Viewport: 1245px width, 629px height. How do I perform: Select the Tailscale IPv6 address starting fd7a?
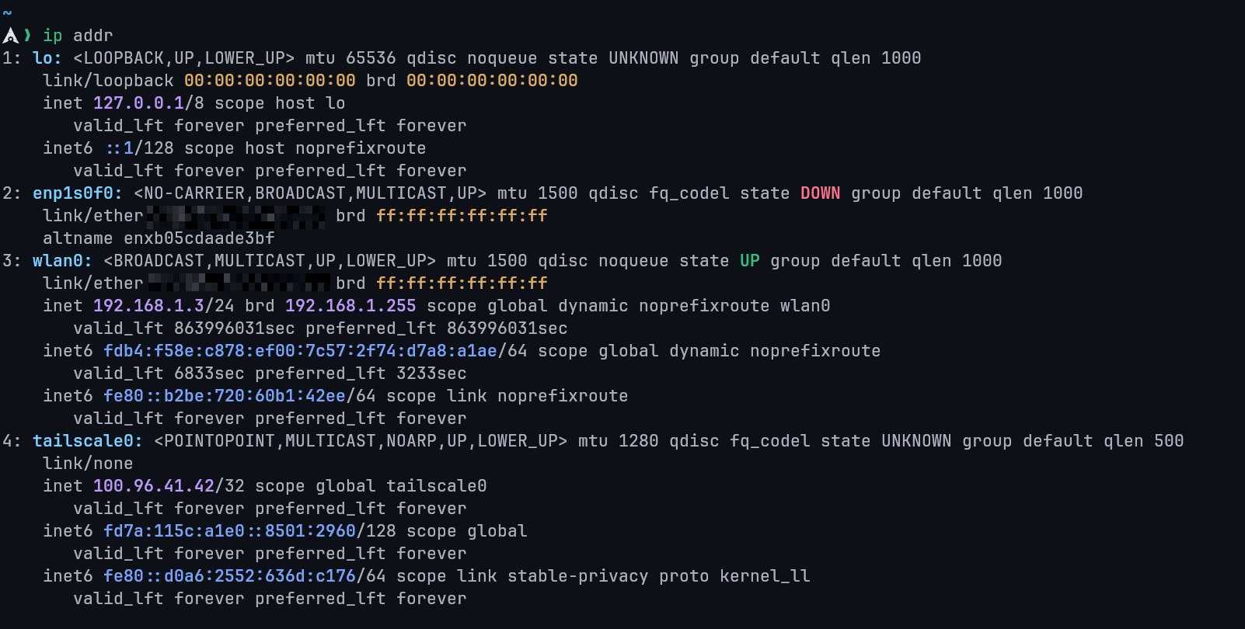(229, 531)
